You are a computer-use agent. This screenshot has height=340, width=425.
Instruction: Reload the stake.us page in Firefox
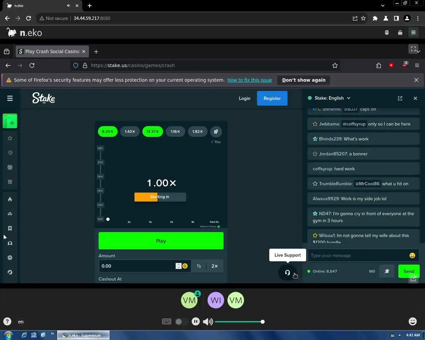[32, 65]
